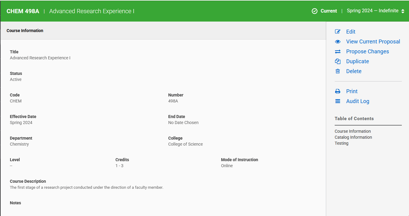Open the Spring 2024 — Indefinite version dropdown
409x216 pixels.
[x=372, y=11]
